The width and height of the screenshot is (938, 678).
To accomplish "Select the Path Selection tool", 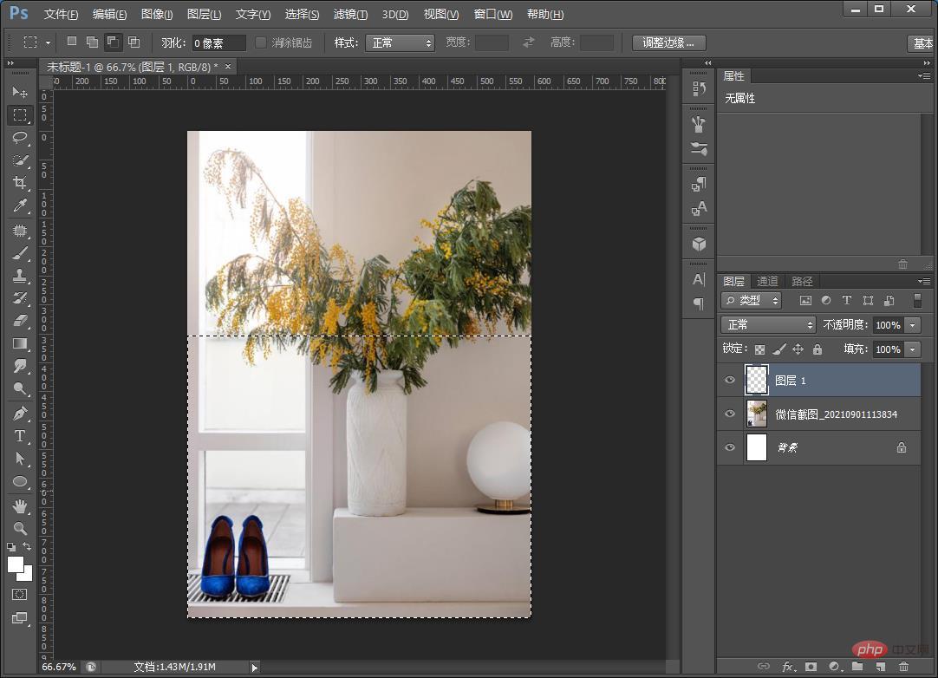I will click(20, 459).
